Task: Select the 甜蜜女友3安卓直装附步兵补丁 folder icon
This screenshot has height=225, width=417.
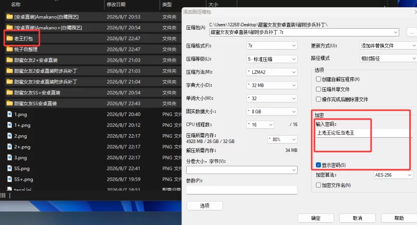Action: point(9,82)
